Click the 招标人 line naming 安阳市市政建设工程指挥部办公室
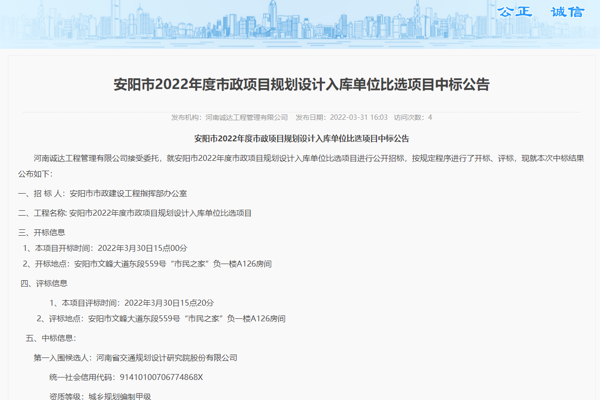 103,193
